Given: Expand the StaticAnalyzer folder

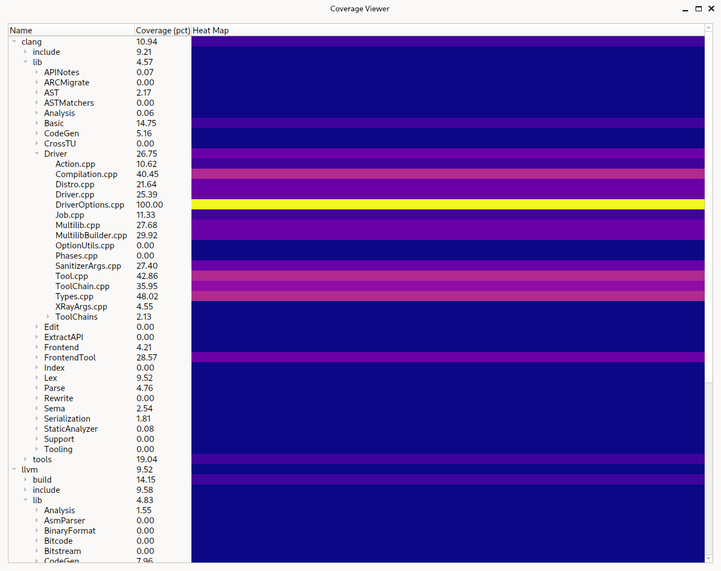Looking at the screenshot, I should pyautogui.click(x=37, y=428).
